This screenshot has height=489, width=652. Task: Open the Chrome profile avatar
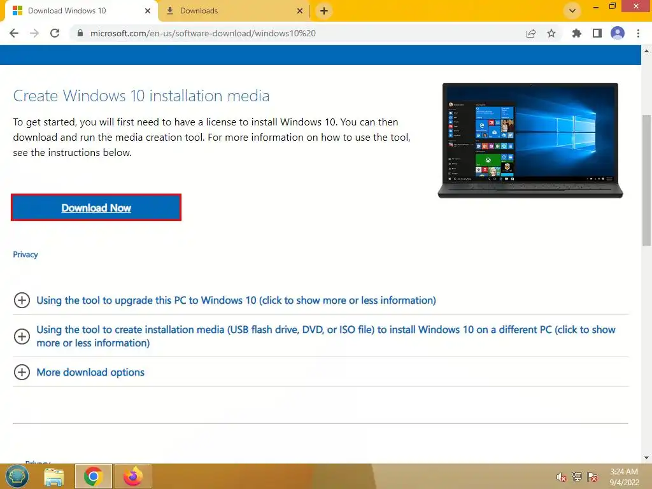click(x=618, y=33)
